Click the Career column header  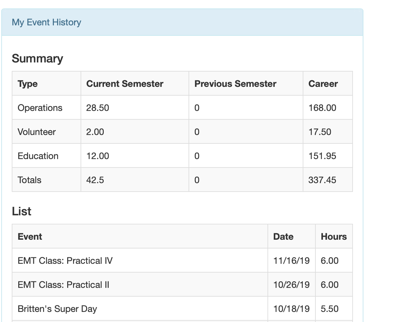click(323, 84)
